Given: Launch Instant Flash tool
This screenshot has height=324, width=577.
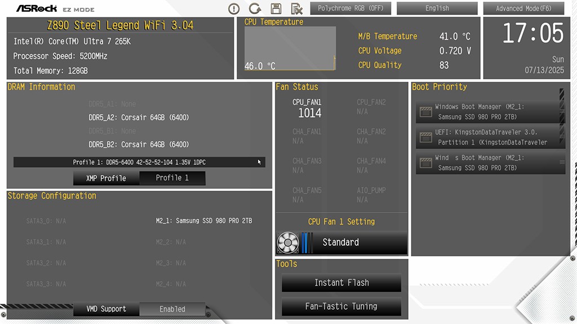Looking at the screenshot, I should [341, 282].
